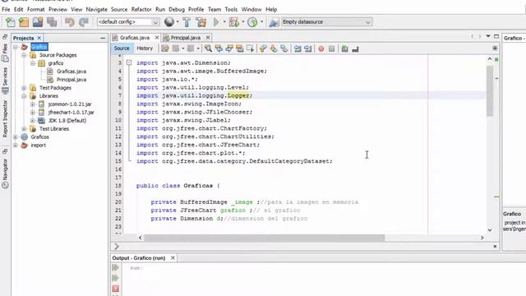Click the Shift Line Left icon
Screen dimensions: 526x296
click(298, 49)
